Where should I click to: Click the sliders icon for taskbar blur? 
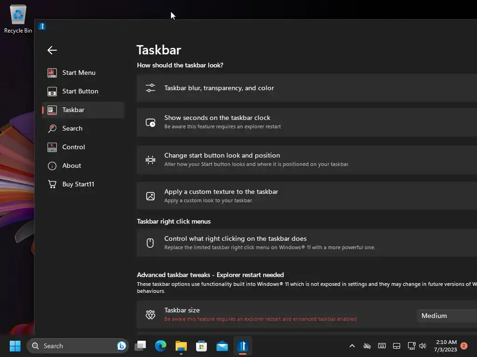pos(150,88)
